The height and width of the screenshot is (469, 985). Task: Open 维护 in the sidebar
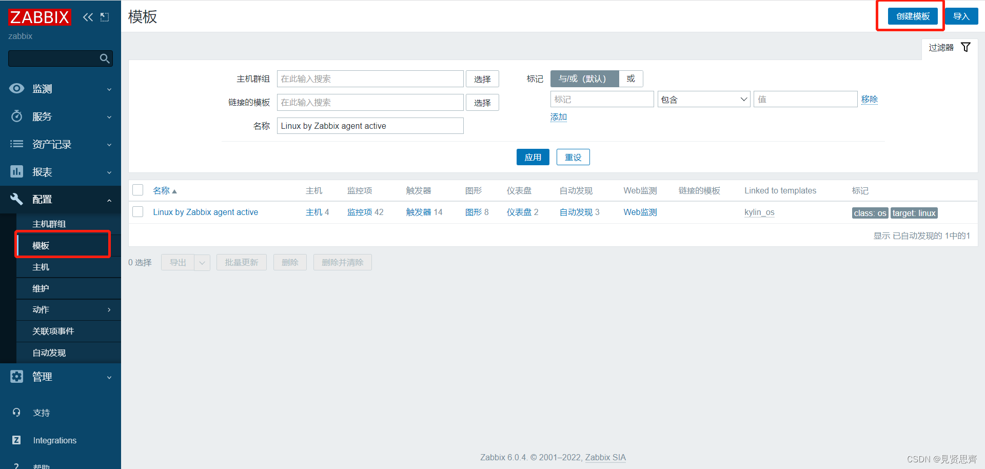click(x=41, y=288)
